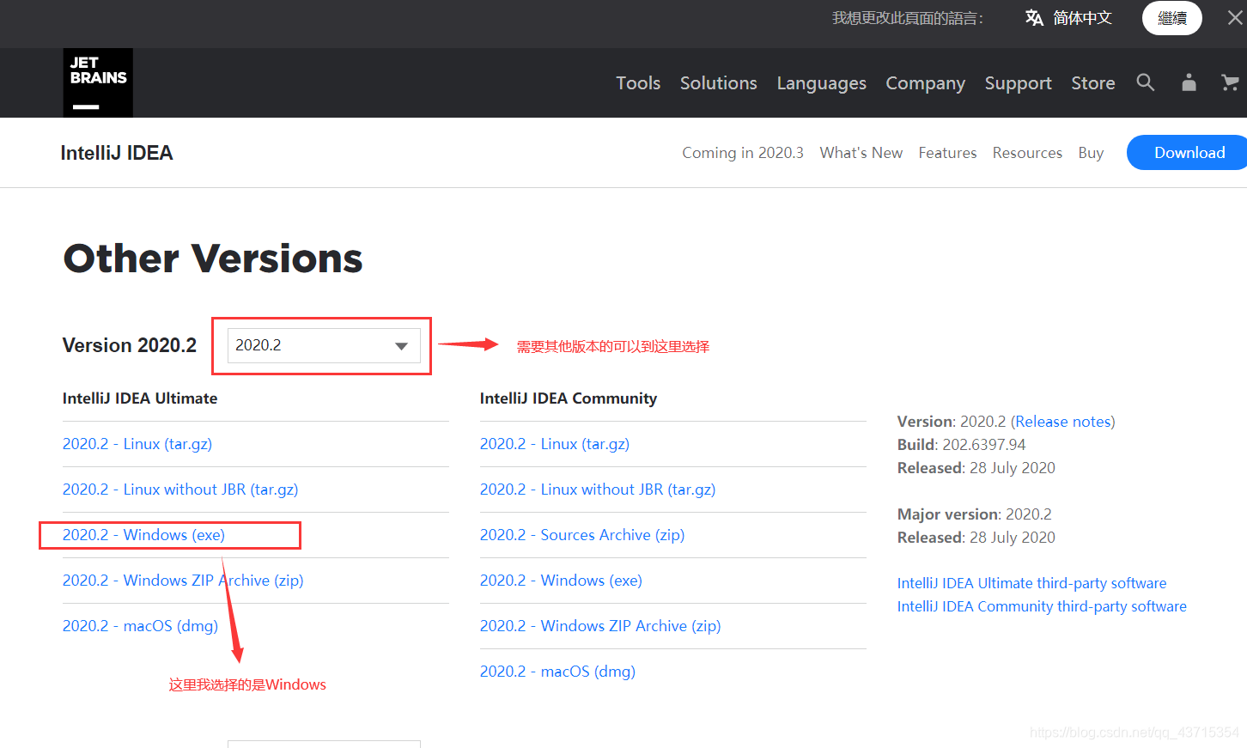
Task: Open the Buy page
Action: click(1091, 153)
